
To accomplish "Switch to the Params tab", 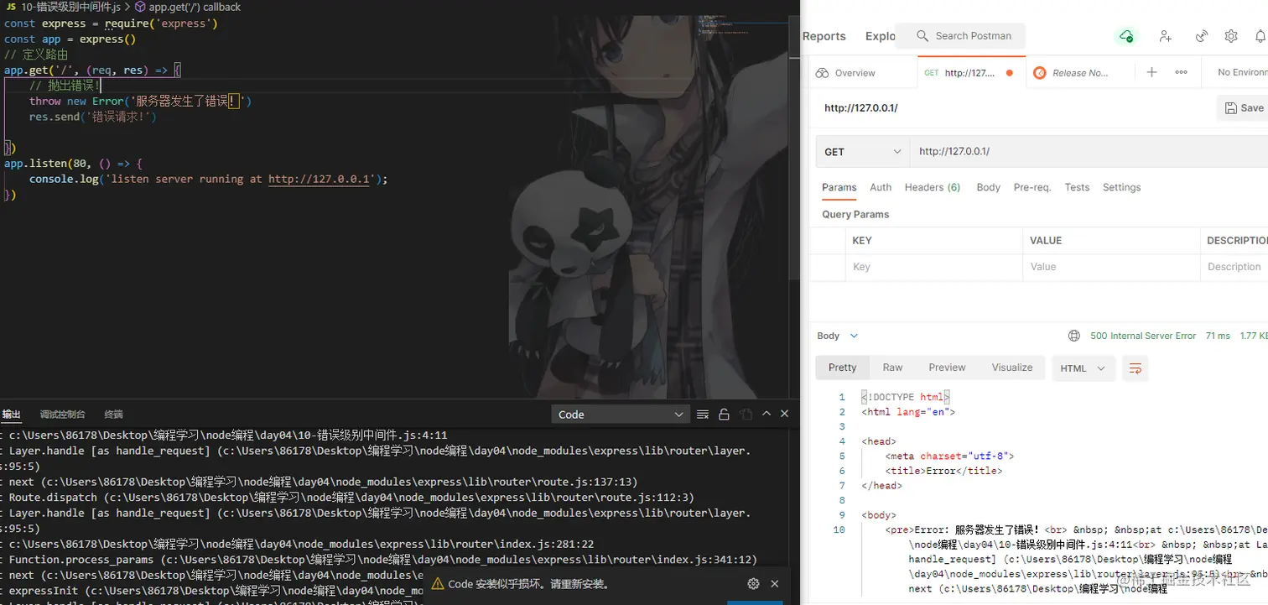I will tap(839, 187).
